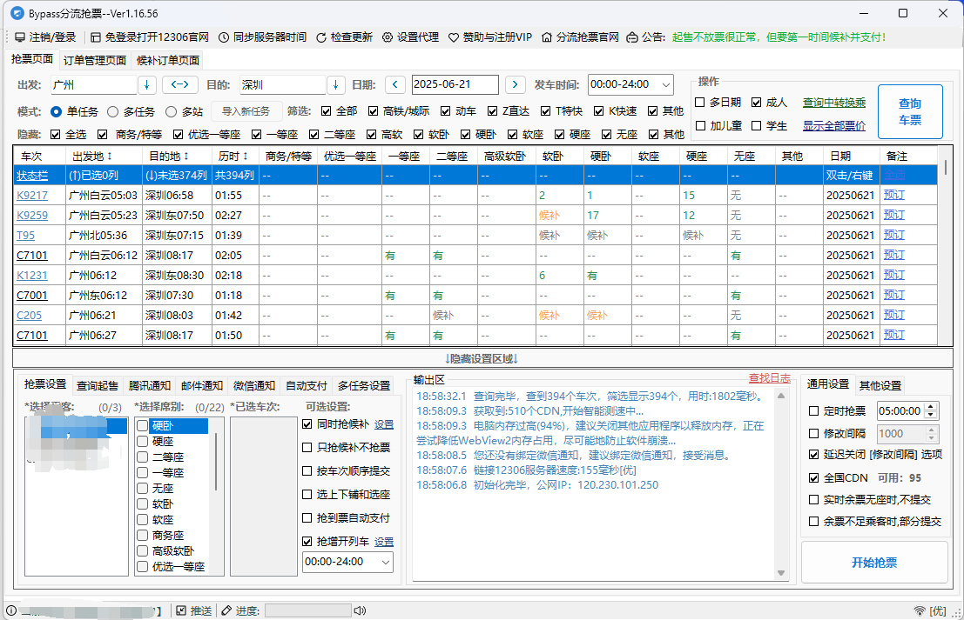Click the 分流抢票官网 home icon
Screen dimensions: 964x620
point(547,37)
